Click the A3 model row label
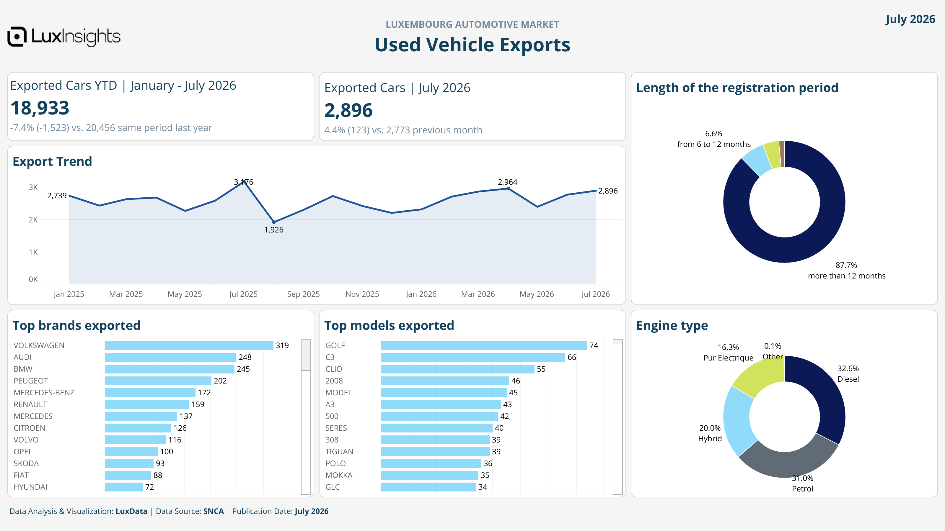The width and height of the screenshot is (945, 531). pyautogui.click(x=330, y=404)
